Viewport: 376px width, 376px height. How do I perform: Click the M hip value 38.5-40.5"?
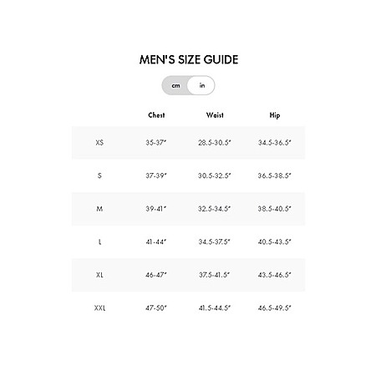[x=274, y=209]
